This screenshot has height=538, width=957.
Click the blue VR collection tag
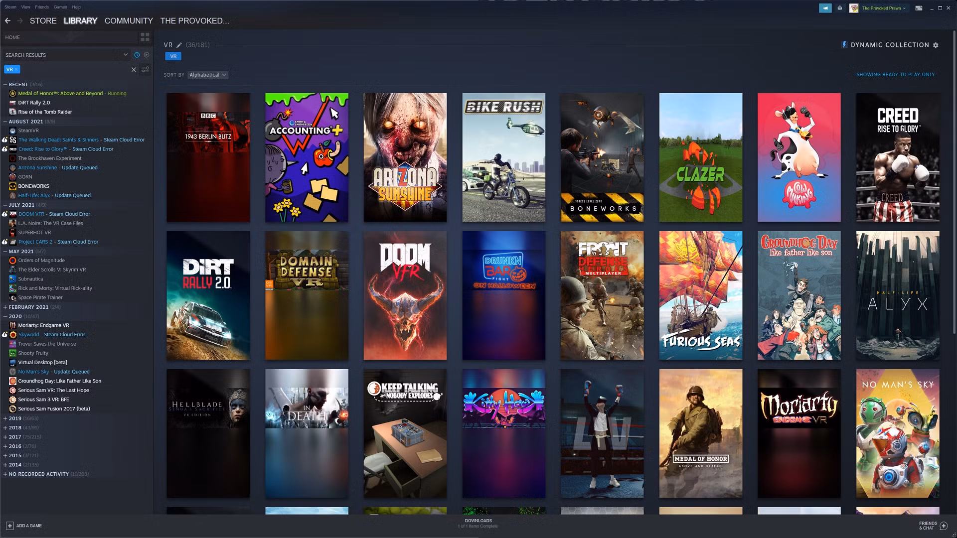point(173,56)
